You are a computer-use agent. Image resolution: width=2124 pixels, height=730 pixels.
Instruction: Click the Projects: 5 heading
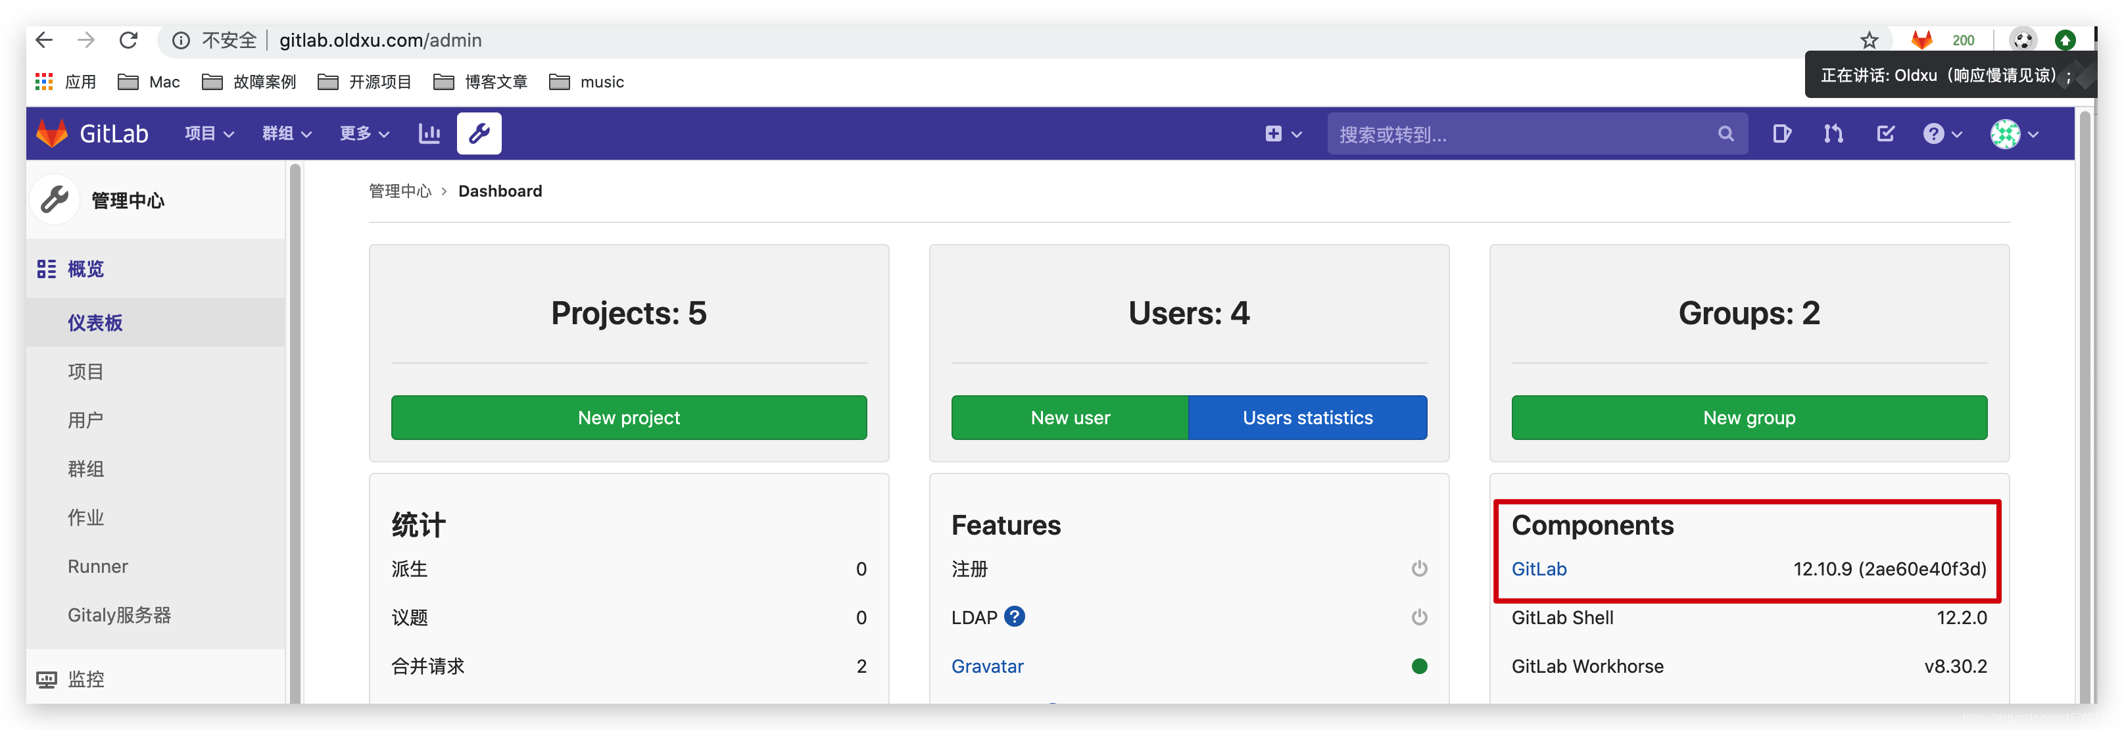coord(628,312)
